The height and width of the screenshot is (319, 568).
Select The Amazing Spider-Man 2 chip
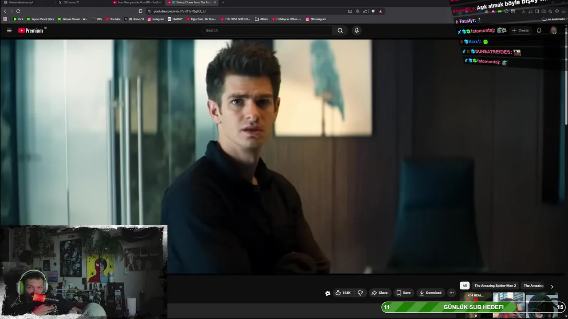pos(495,286)
